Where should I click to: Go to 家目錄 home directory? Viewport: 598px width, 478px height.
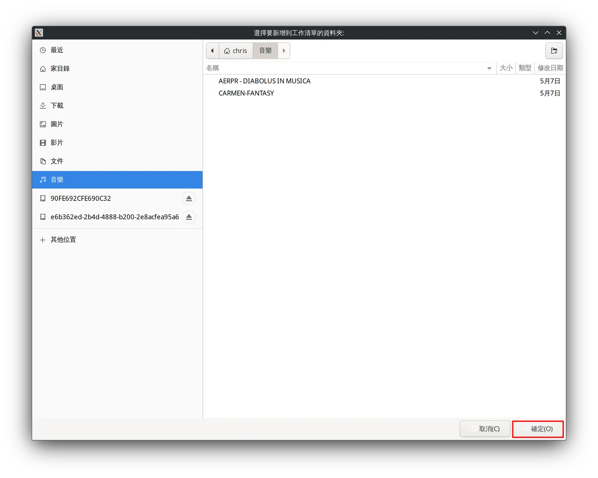[117, 68]
